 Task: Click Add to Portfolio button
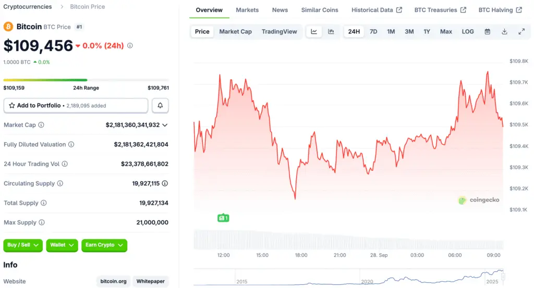[76, 106]
